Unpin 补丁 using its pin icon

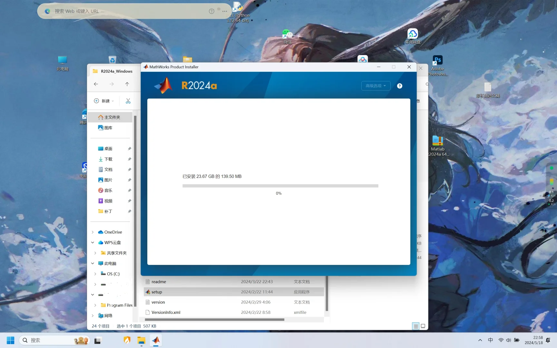pyautogui.click(x=129, y=211)
